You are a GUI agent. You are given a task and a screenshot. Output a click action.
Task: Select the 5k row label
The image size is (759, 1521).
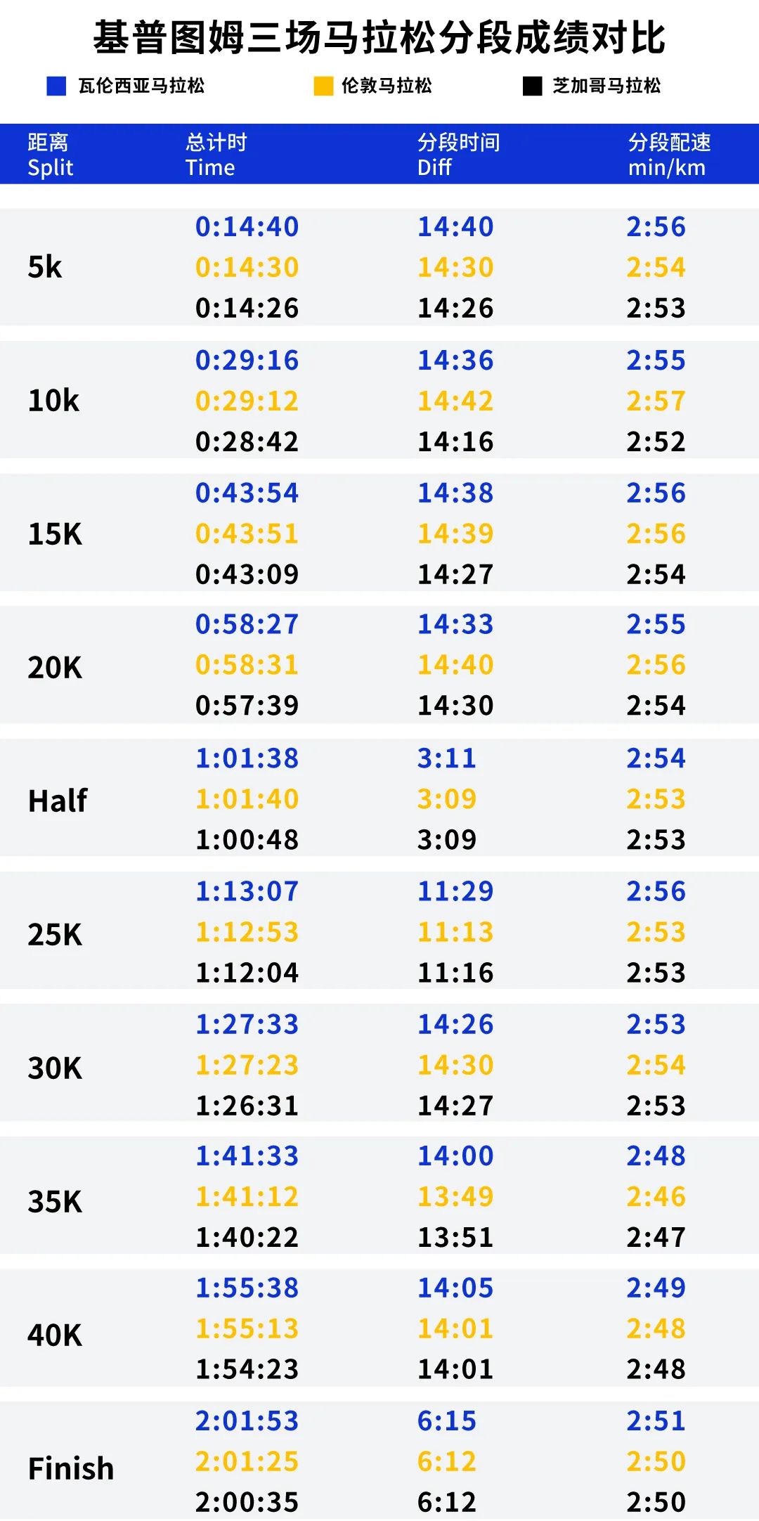coord(45,267)
